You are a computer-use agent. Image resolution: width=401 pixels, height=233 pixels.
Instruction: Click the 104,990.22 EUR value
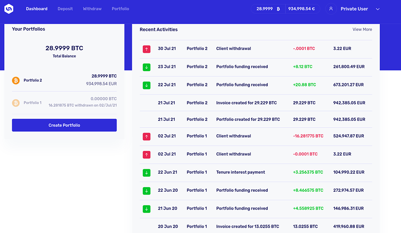point(349,172)
